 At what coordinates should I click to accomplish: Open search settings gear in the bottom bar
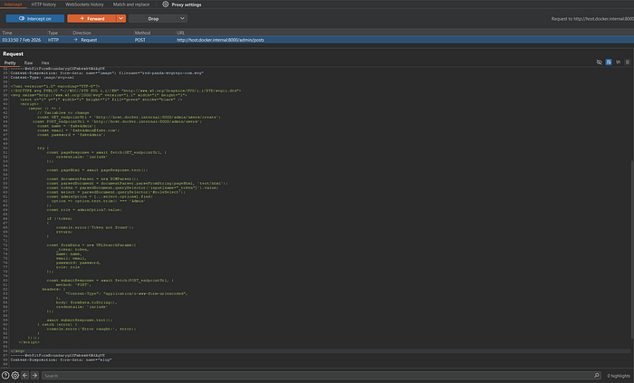[15, 376]
